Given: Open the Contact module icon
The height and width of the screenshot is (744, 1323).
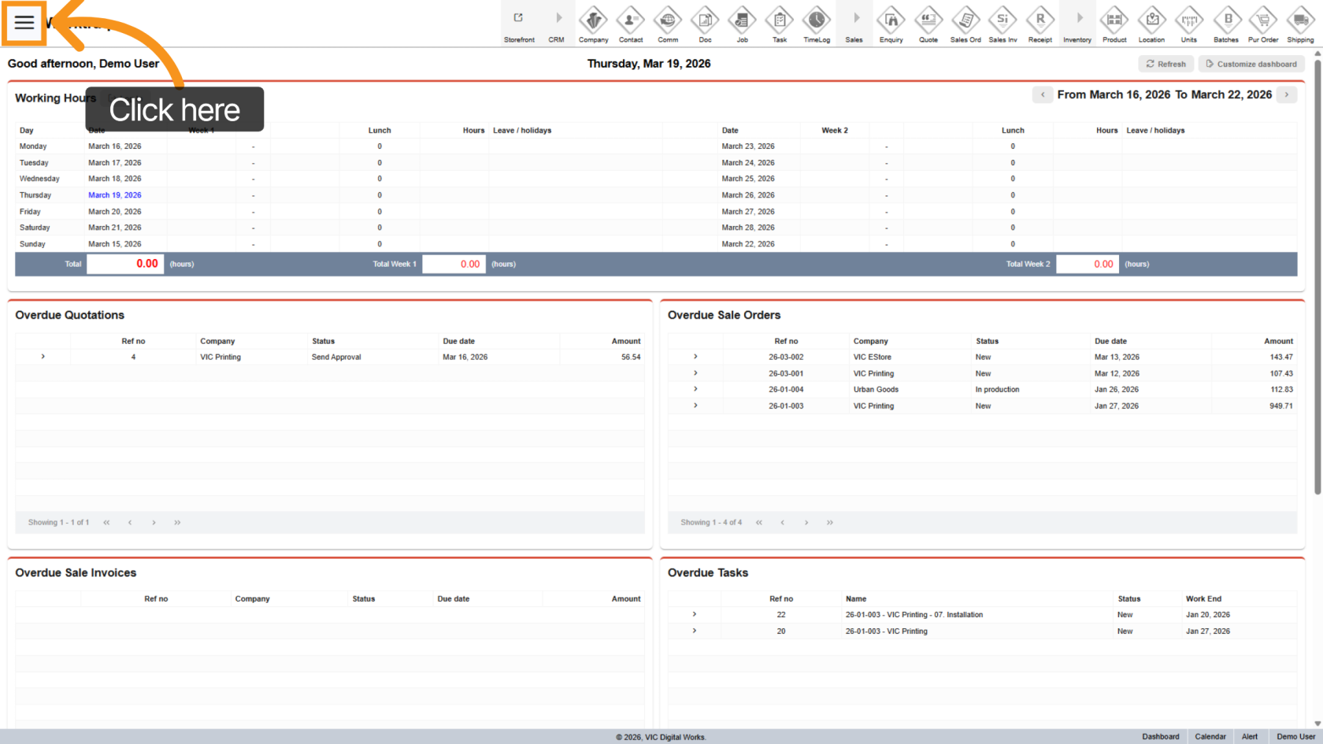Looking at the screenshot, I should 630,20.
